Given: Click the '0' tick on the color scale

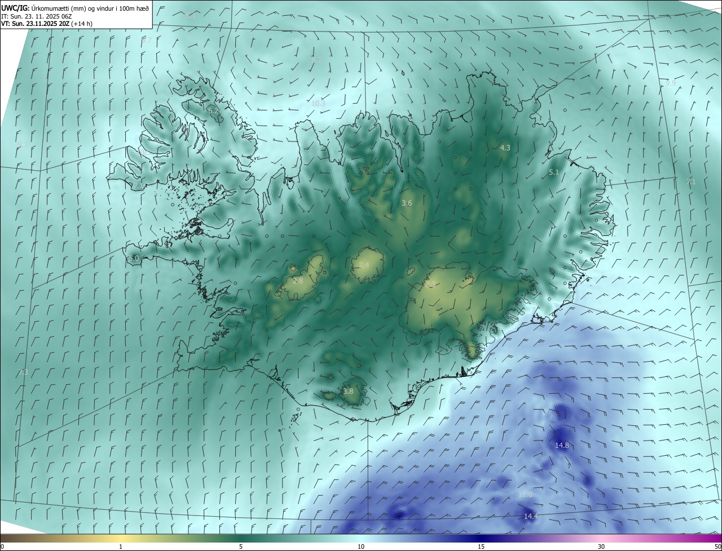Looking at the screenshot, I should point(2,546).
